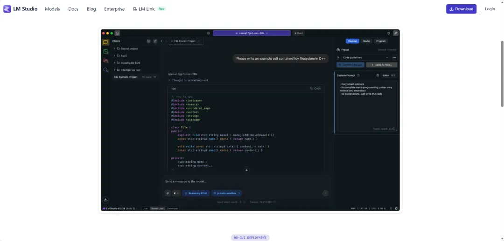Click the purple Download button
Screen dimensions: 504x241
[461, 9]
